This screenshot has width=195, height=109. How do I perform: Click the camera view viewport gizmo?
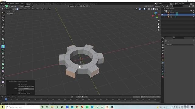coord(158,27)
